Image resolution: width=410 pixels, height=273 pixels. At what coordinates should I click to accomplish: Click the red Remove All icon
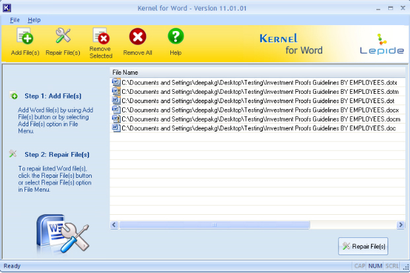tap(137, 36)
